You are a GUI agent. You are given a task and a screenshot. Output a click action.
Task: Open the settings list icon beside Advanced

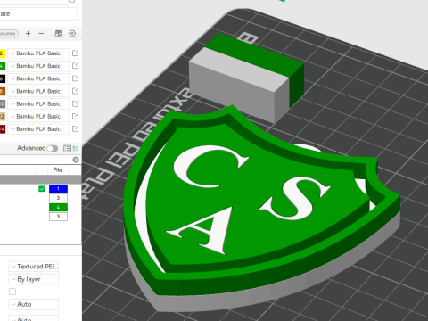coord(67,148)
